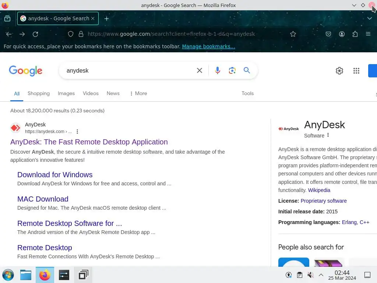Open more options next to Software label
The width and height of the screenshot is (377, 283).
click(328, 135)
